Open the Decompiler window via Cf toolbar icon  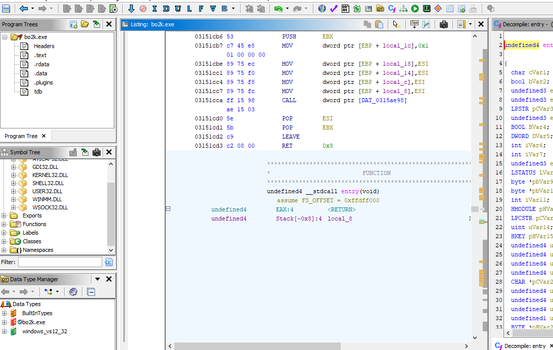point(391,9)
